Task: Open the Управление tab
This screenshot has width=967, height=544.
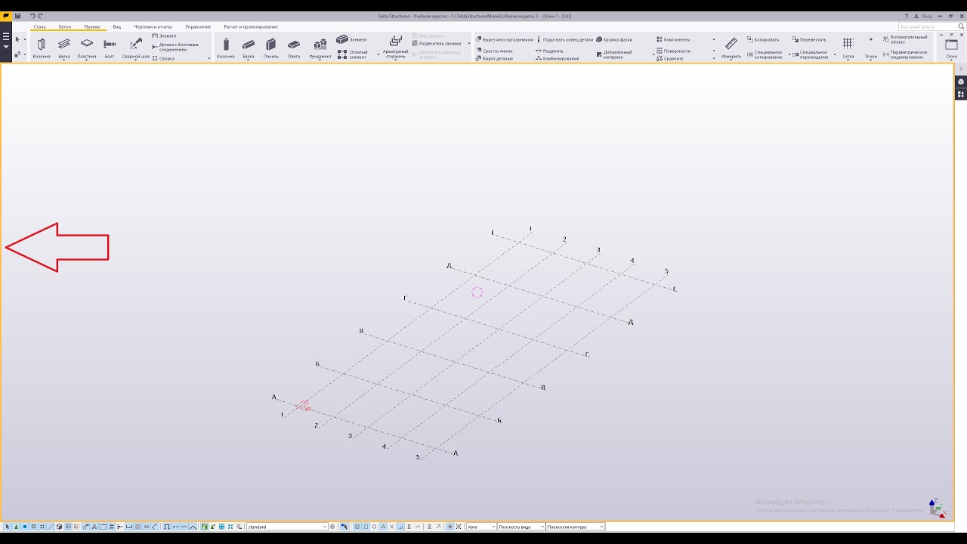Action: (199, 26)
